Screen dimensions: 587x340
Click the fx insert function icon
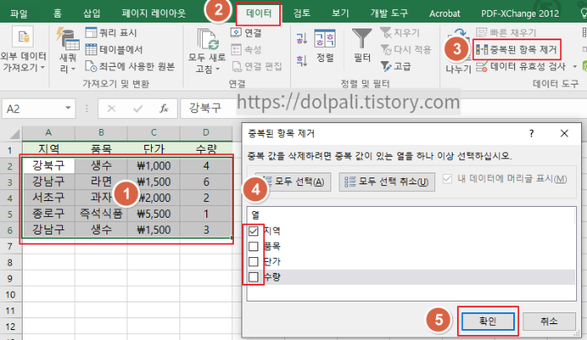[164, 109]
